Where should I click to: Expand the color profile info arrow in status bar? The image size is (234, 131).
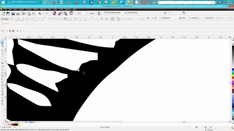(x=69, y=130)
